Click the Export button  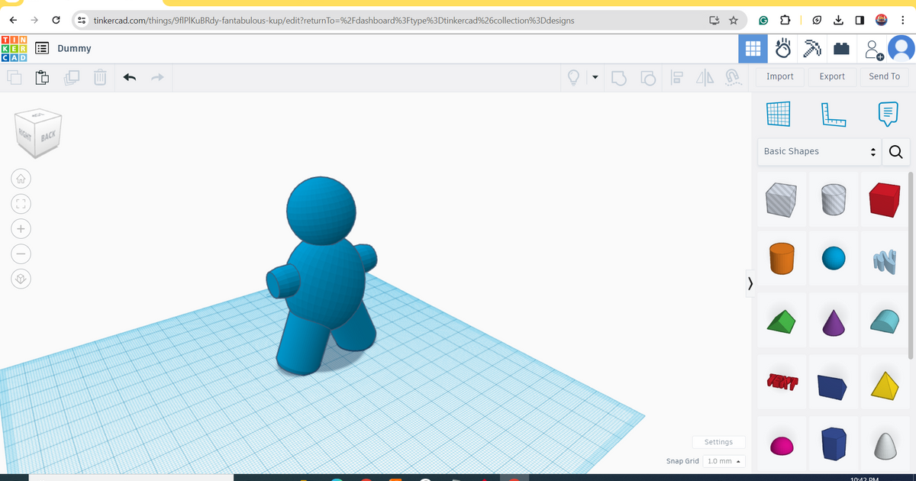click(832, 76)
